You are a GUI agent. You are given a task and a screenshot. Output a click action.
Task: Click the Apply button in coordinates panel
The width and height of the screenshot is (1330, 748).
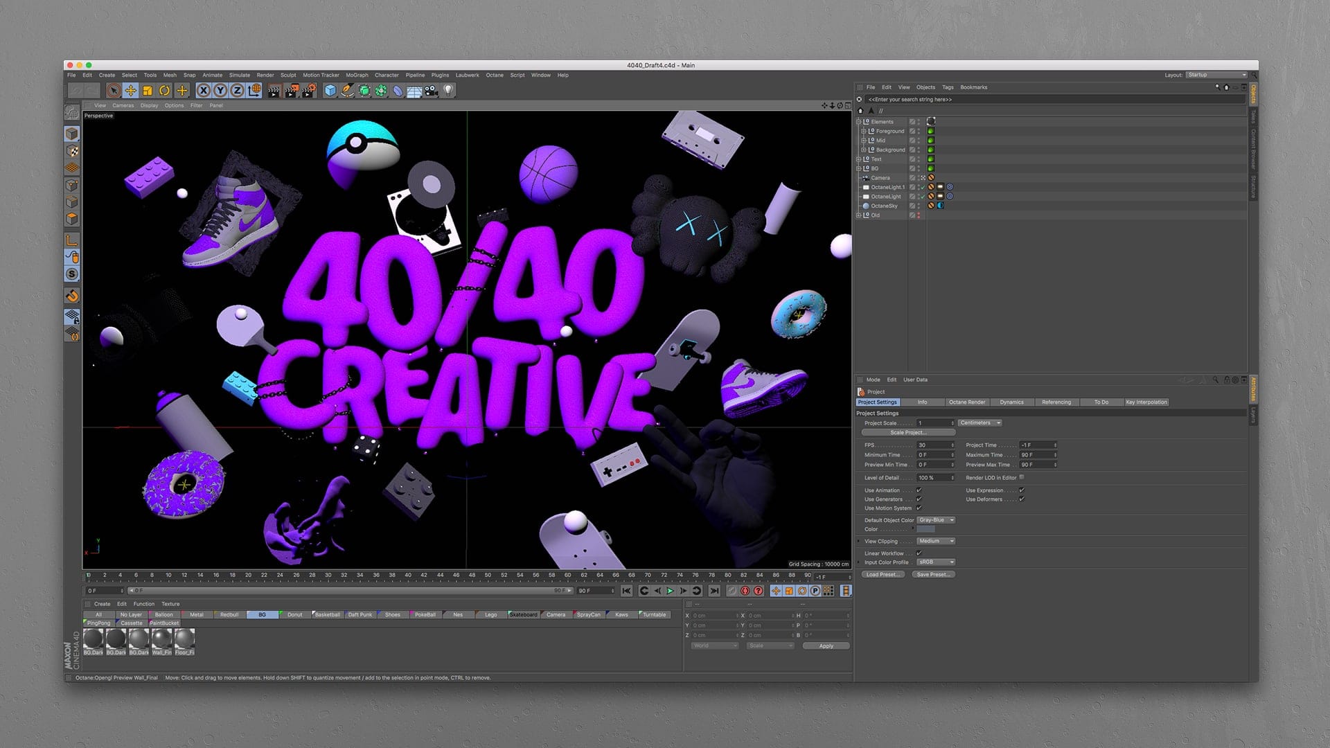(x=826, y=646)
